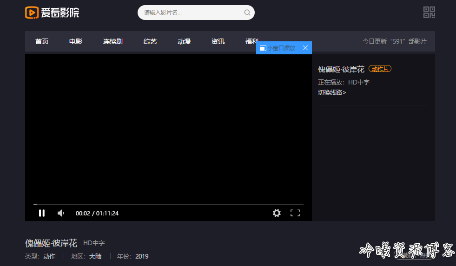456x266 pixels.
Task: Click the 大陆 region link
Action: 95,256
